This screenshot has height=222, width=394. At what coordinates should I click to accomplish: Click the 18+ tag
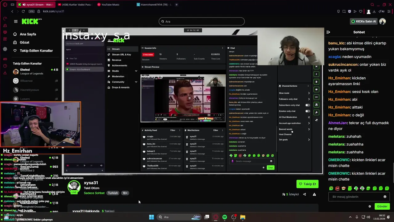pos(125,193)
